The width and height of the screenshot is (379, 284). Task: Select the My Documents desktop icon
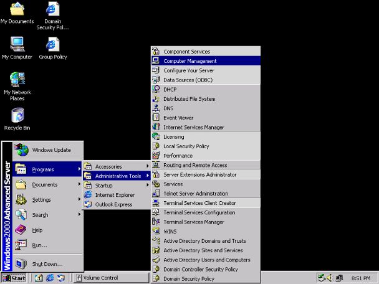pos(17,13)
